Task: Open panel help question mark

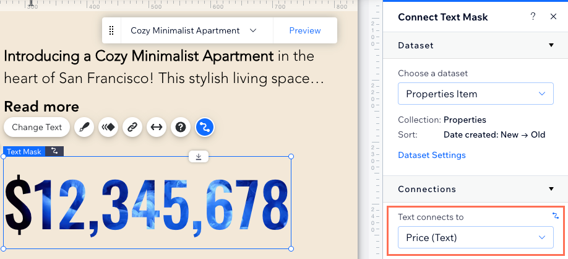Action: [x=533, y=17]
